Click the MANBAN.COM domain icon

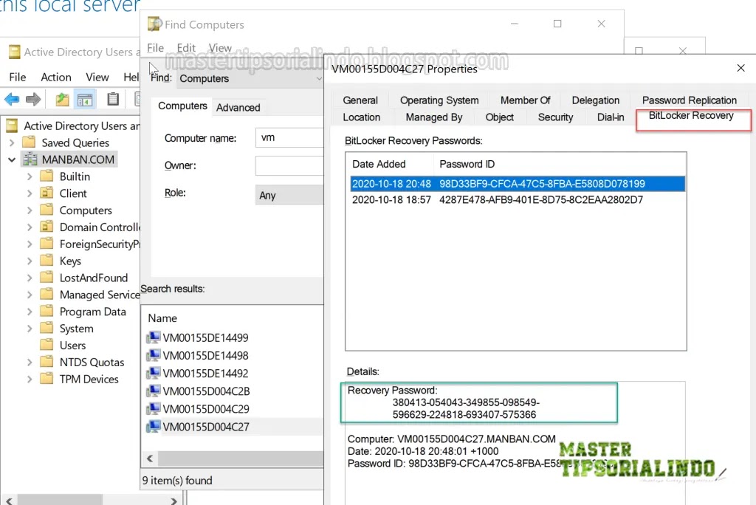point(30,159)
